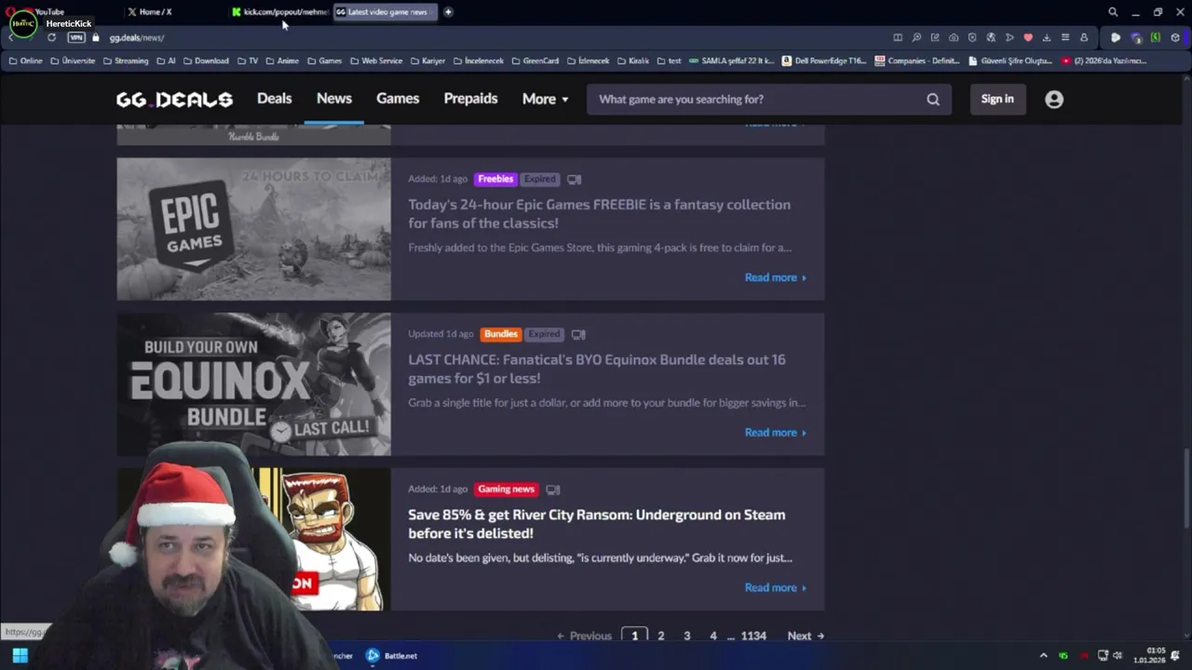Screen dimensions: 1192x670
Task: Open the Deals section
Action: (274, 99)
